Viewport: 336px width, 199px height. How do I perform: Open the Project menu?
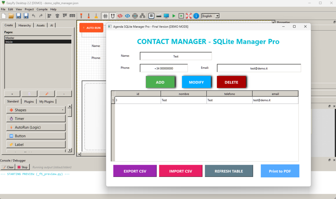pyautogui.click(x=29, y=9)
